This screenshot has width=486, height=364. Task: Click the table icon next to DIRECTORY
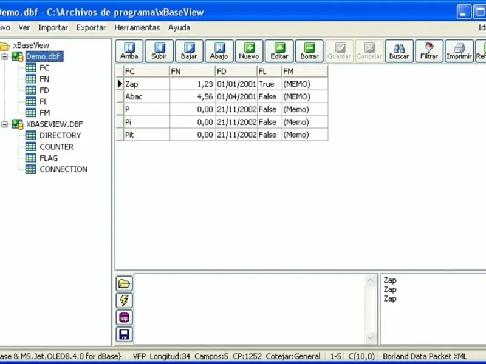coord(31,135)
